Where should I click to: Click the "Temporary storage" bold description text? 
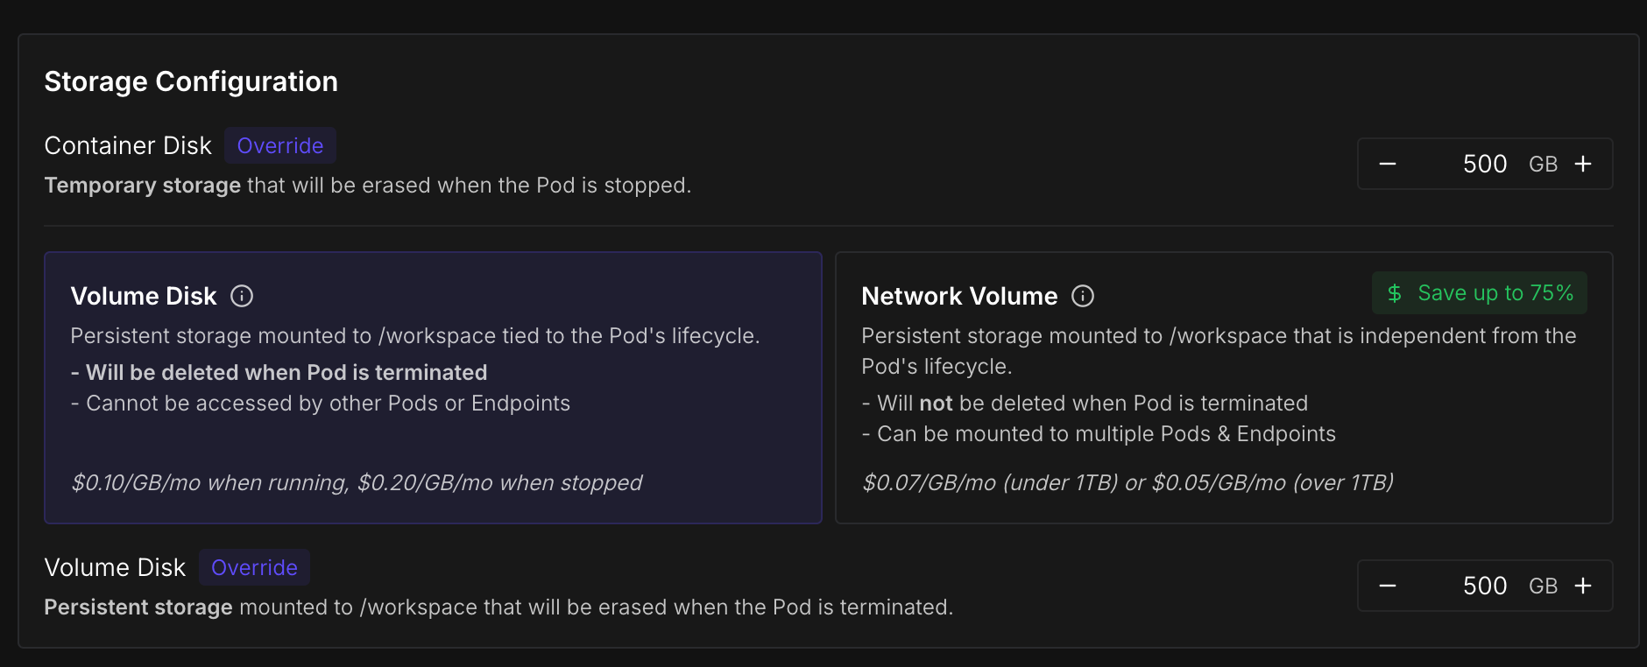tap(142, 186)
